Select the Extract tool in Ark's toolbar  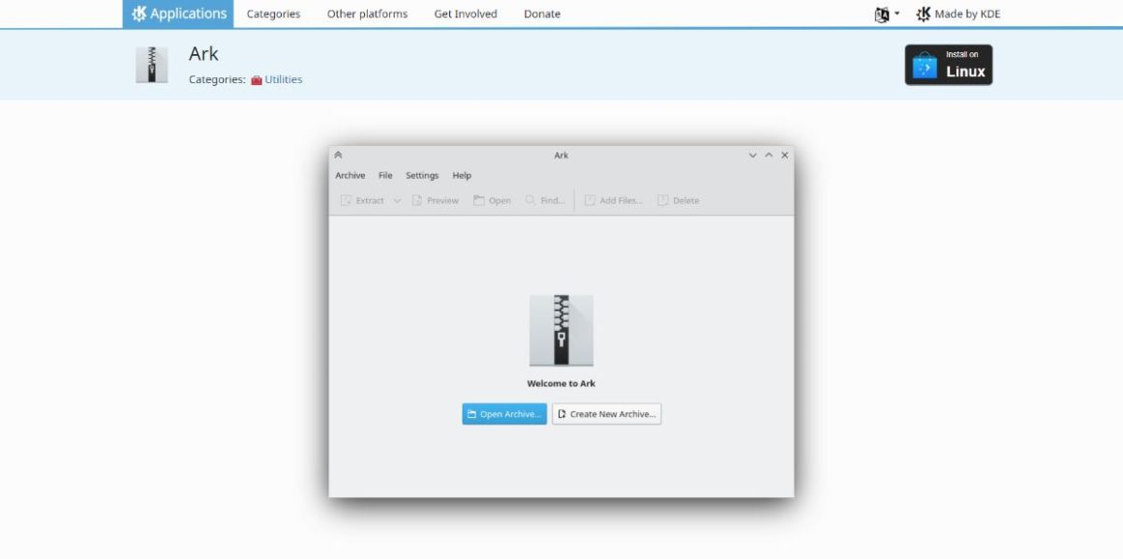tap(362, 200)
